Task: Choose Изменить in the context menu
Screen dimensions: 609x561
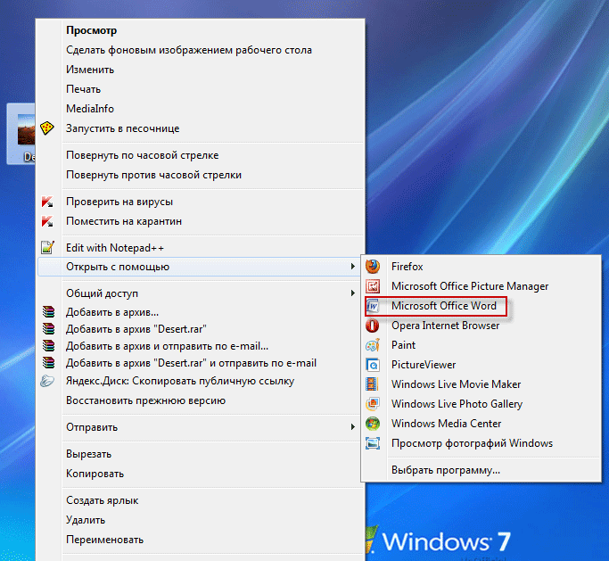Action: (x=90, y=70)
